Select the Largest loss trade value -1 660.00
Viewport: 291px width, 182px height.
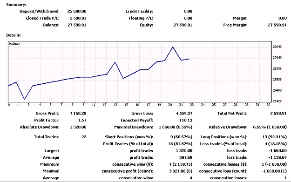(x=277, y=151)
